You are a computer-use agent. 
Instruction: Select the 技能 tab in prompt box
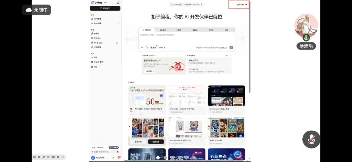pos(227,30)
